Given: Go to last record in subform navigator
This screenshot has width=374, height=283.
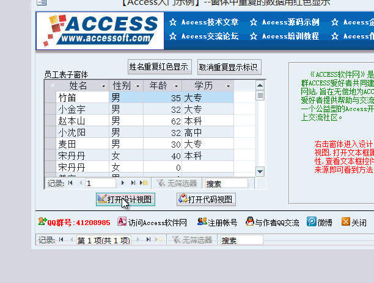Looking at the screenshot, I should click(x=133, y=183).
